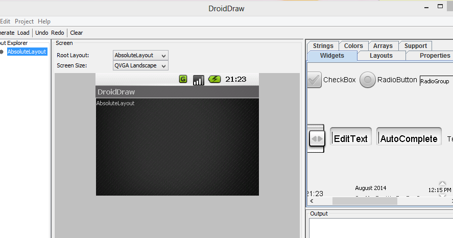
Task: Click inside the Output text area
Action: (x=381, y=228)
